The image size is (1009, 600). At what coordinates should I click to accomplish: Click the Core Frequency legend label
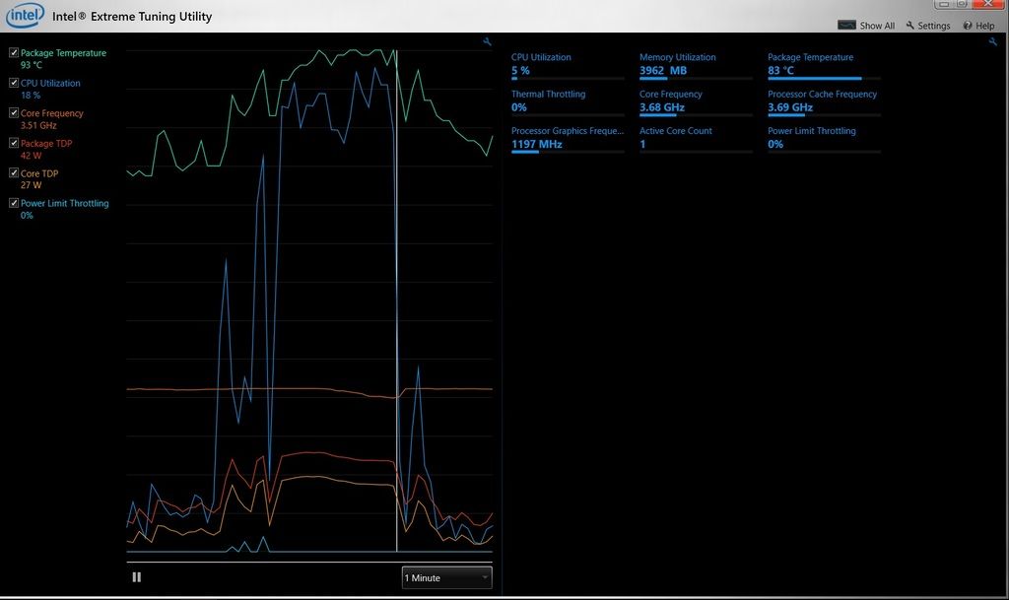[51, 113]
